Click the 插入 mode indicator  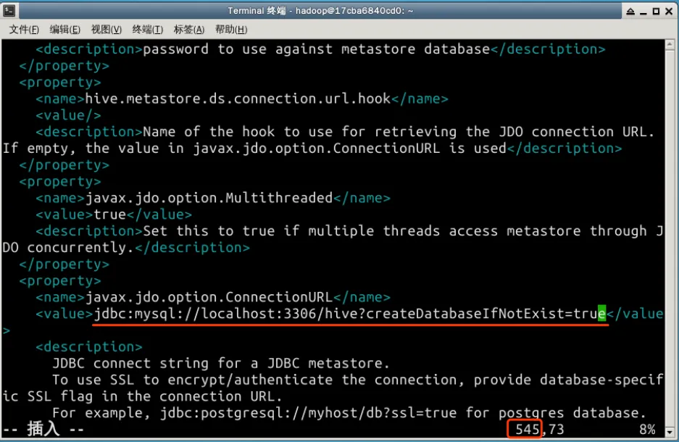43,429
